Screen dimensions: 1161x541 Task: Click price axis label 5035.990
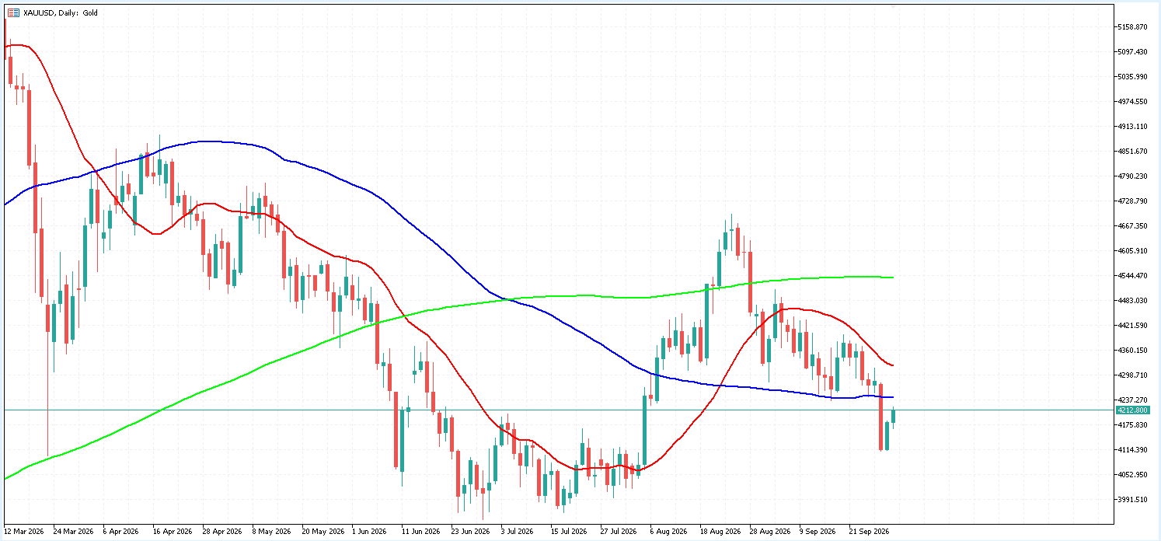(1132, 77)
